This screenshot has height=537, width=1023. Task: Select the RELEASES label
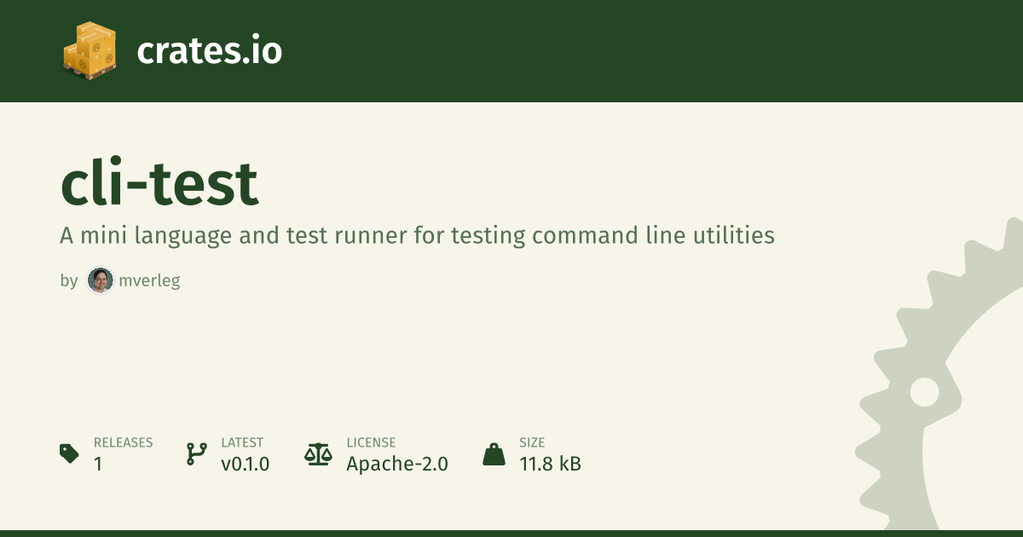pyautogui.click(x=123, y=442)
